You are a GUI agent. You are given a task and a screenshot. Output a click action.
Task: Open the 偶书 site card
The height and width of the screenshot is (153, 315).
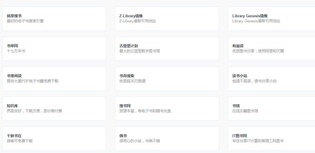click(167, 139)
